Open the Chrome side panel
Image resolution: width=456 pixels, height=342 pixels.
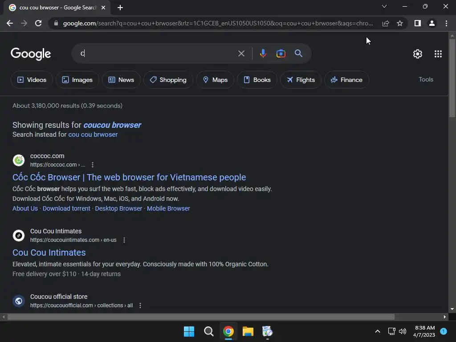[x=418, y=23]
